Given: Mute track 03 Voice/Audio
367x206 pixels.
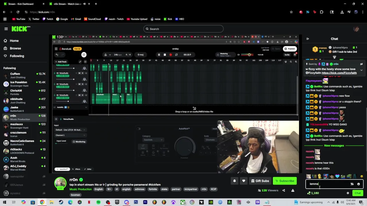Looking at the screenshot, I should tap(79, 73).
